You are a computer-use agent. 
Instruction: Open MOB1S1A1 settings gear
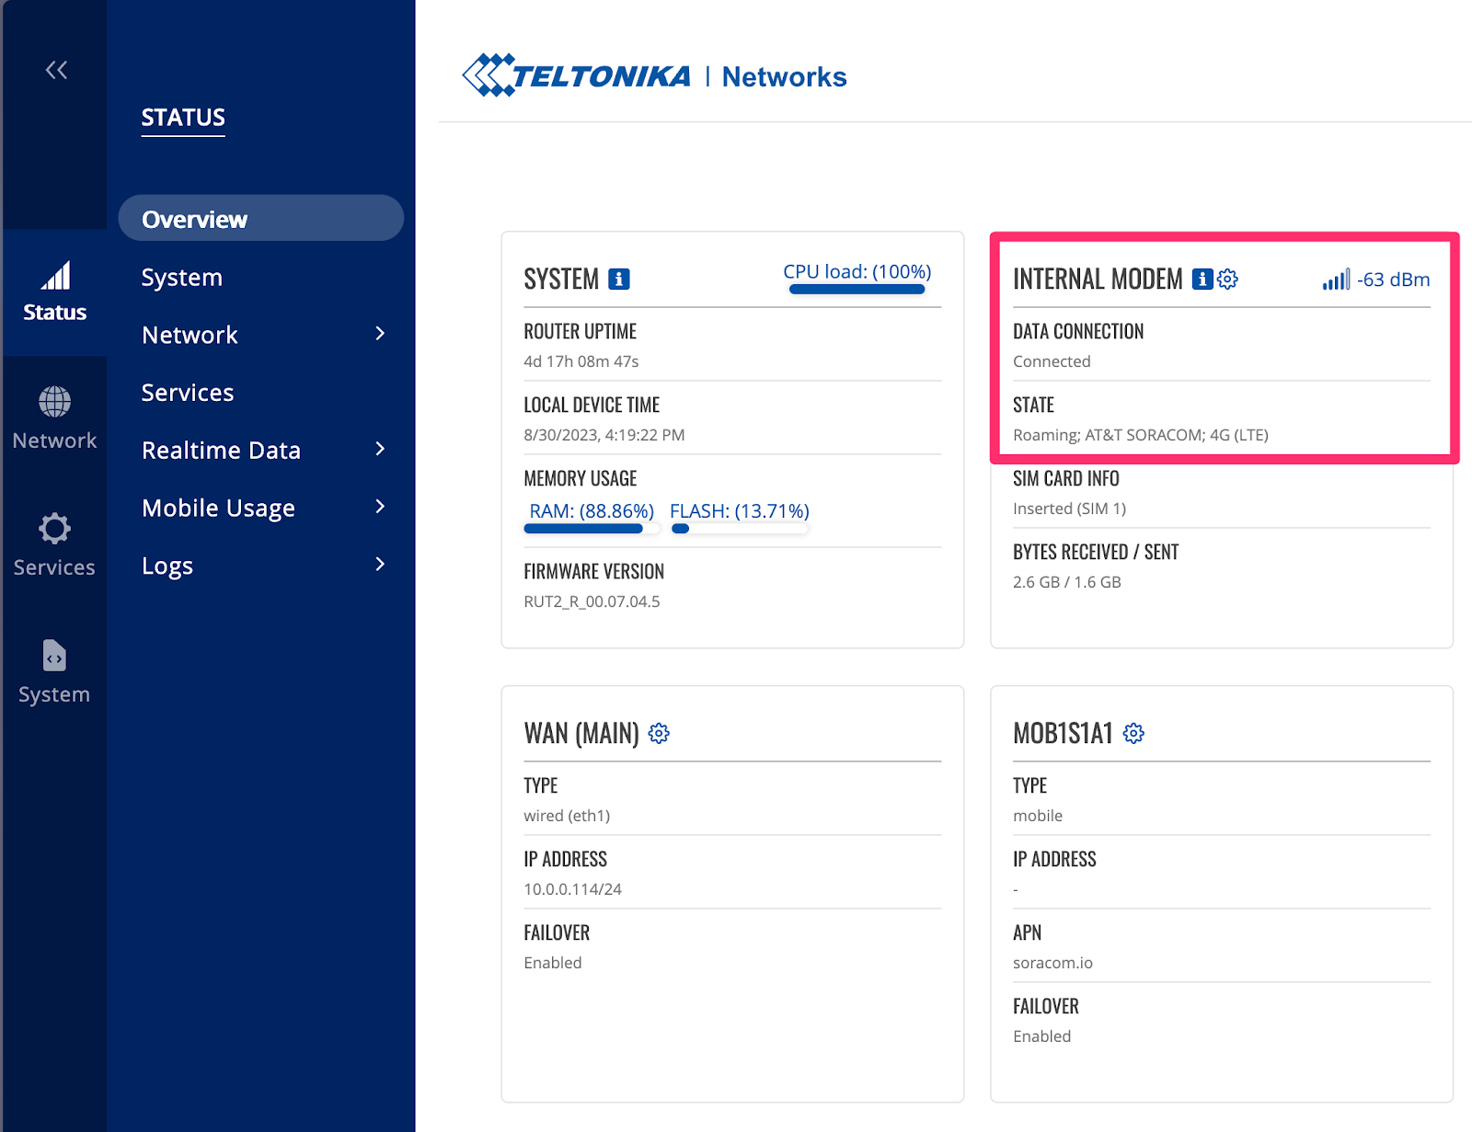click(1133, 733)
